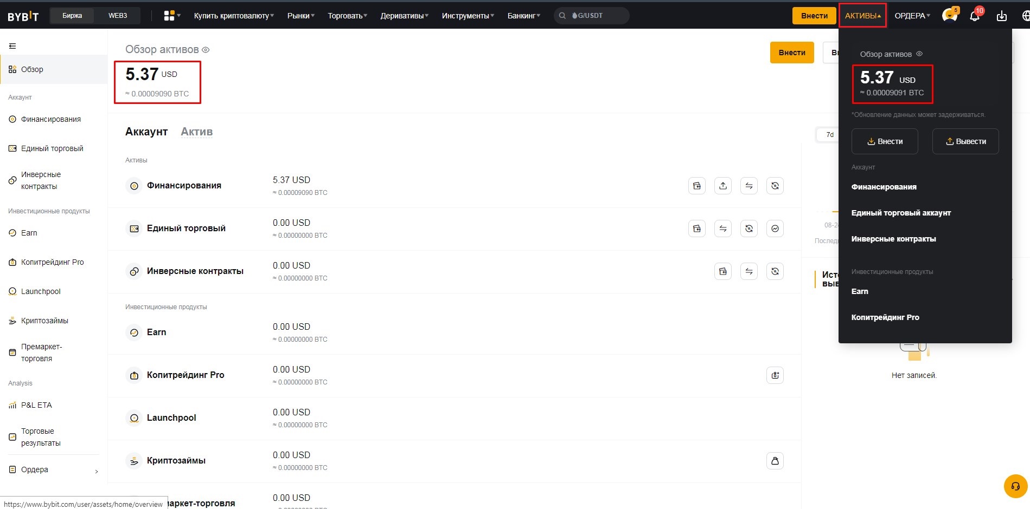Click the convert icon in Инверсные контракты row
This screenshot has width=1030, height=509.
point(775,271)
